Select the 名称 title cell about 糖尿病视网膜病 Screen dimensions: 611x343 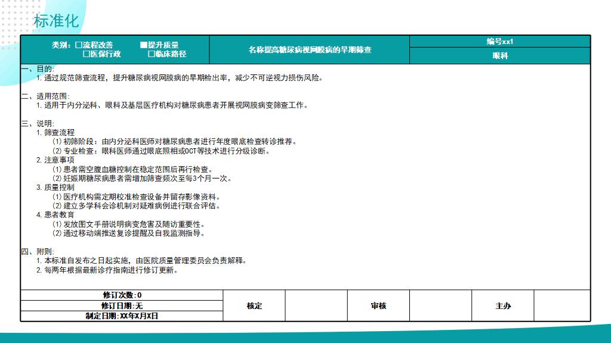(310, 50)
